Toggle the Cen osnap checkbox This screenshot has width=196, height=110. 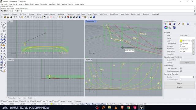coord(25,101)
